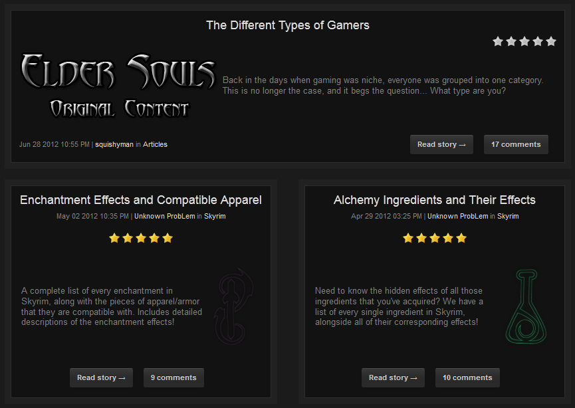Read story for the Gamers article
575x408 pixels.
(x=441, y=144)
